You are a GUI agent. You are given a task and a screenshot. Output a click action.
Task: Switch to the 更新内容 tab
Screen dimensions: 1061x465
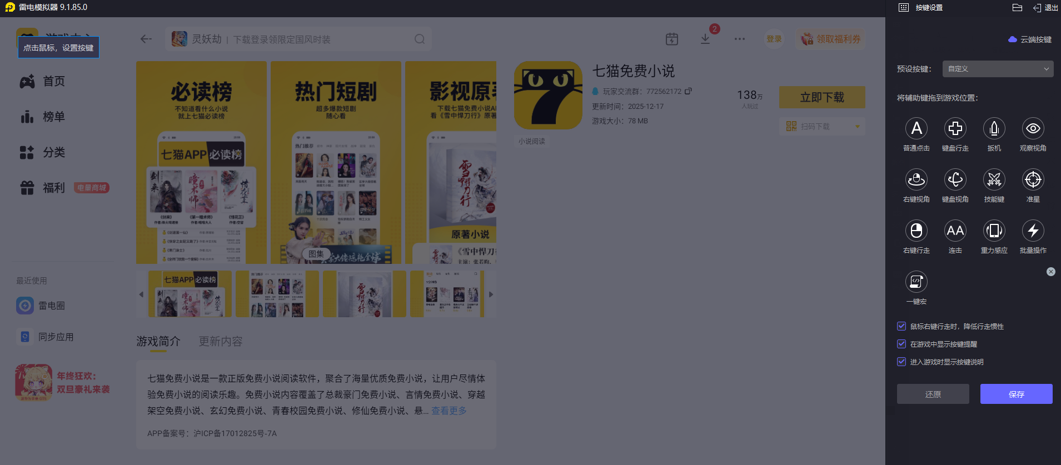tap(221, 341)
